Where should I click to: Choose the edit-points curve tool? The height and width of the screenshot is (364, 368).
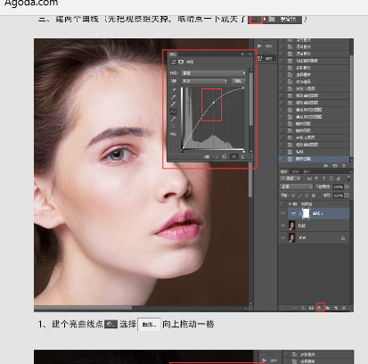[173, 112]
